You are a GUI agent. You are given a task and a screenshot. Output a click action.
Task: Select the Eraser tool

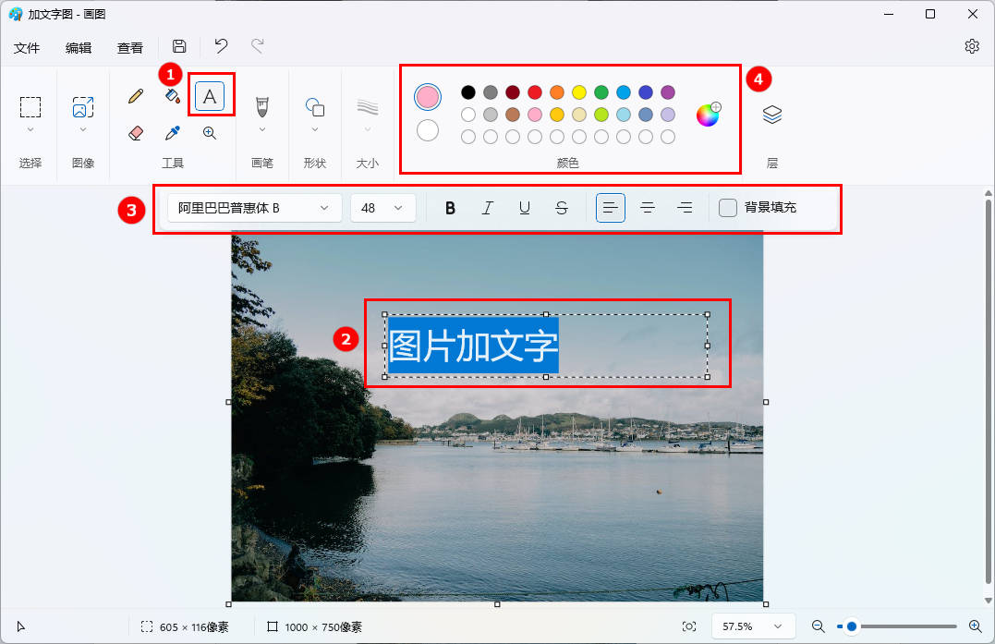[135, 133]
